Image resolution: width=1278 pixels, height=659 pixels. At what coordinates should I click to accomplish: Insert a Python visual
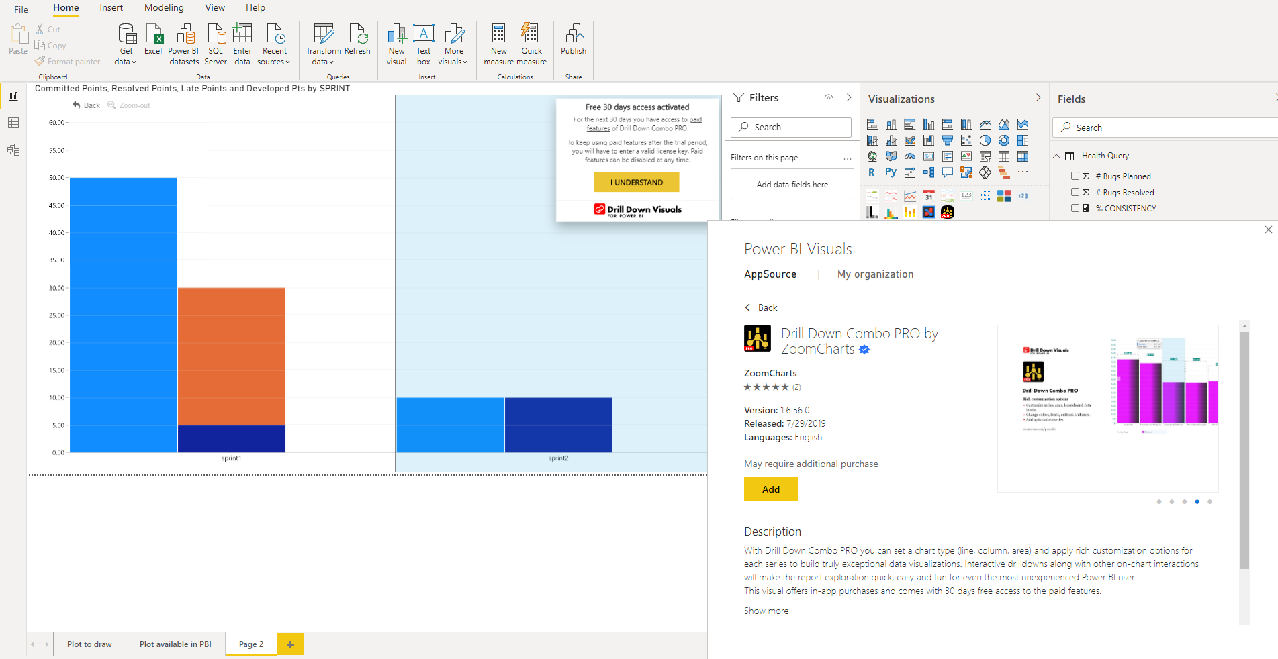click(x=891, y=172)
